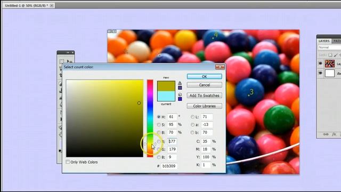341x192 pixels.
Task: Click the vertical hue spectrum slider
Action: (x=150, y=118)
